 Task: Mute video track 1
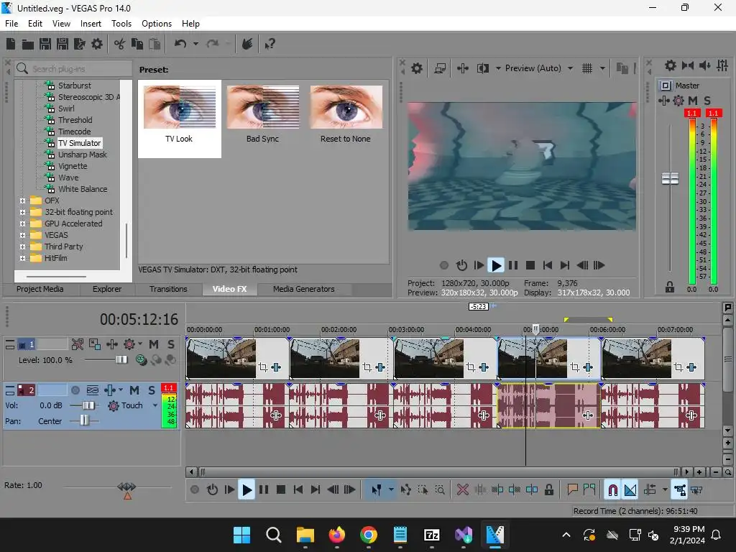click(154, 344)
